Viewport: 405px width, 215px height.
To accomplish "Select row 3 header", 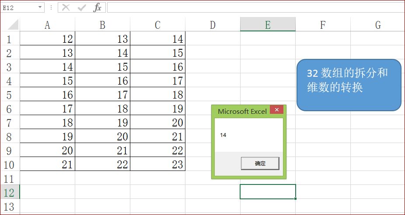I will tap(10, 66).
